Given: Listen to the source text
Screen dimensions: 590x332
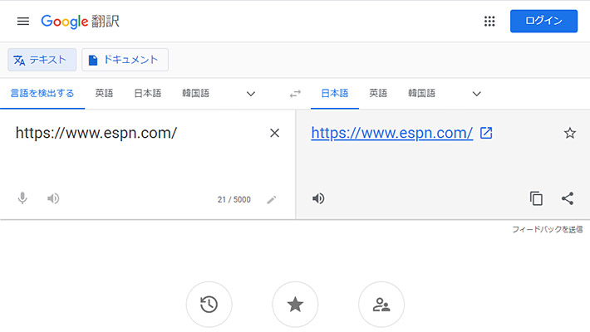Looking at the screenshot, I should [53, 198].
